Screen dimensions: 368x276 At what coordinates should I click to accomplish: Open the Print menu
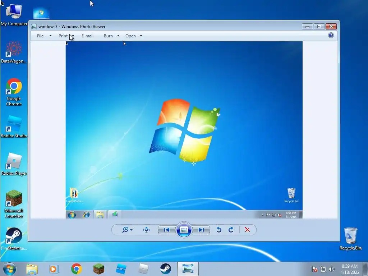point(63,36)
